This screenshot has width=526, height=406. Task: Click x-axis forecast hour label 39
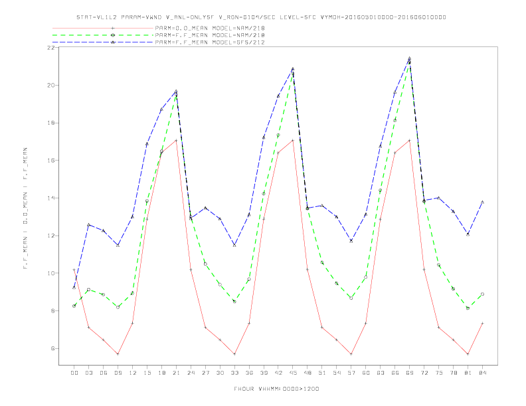(264, 373)
